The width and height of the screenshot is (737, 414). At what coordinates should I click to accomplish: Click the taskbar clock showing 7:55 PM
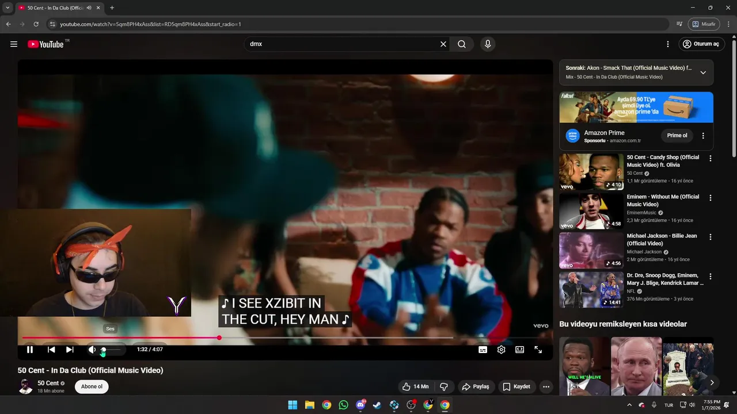click(x=711, y=405)
